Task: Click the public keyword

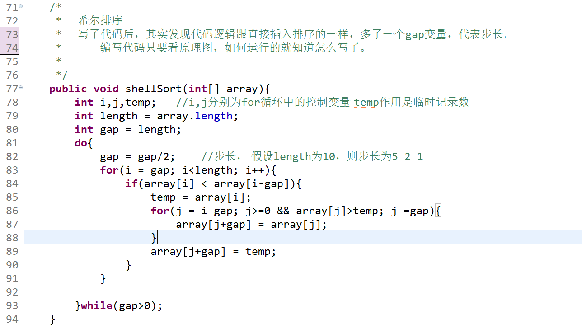Action: [68, 89]
